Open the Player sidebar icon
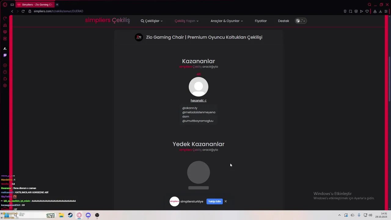The image size is (391, 220). (5, 65)
